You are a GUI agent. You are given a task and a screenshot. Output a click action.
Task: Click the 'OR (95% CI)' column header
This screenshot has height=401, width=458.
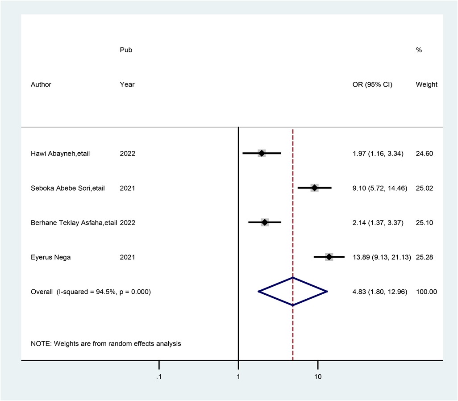pyautogui.click(x=372, y=84)
